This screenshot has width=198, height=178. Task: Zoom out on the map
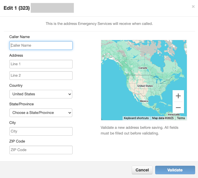pyautogui.click(x=178, y=108)
